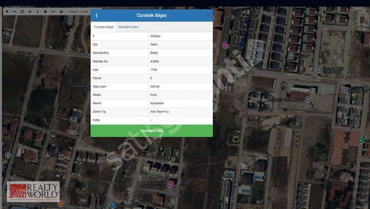Click the Akturk Market map pin
The image size is (370, 209).
pyautogui.click(x=113, y=205)
